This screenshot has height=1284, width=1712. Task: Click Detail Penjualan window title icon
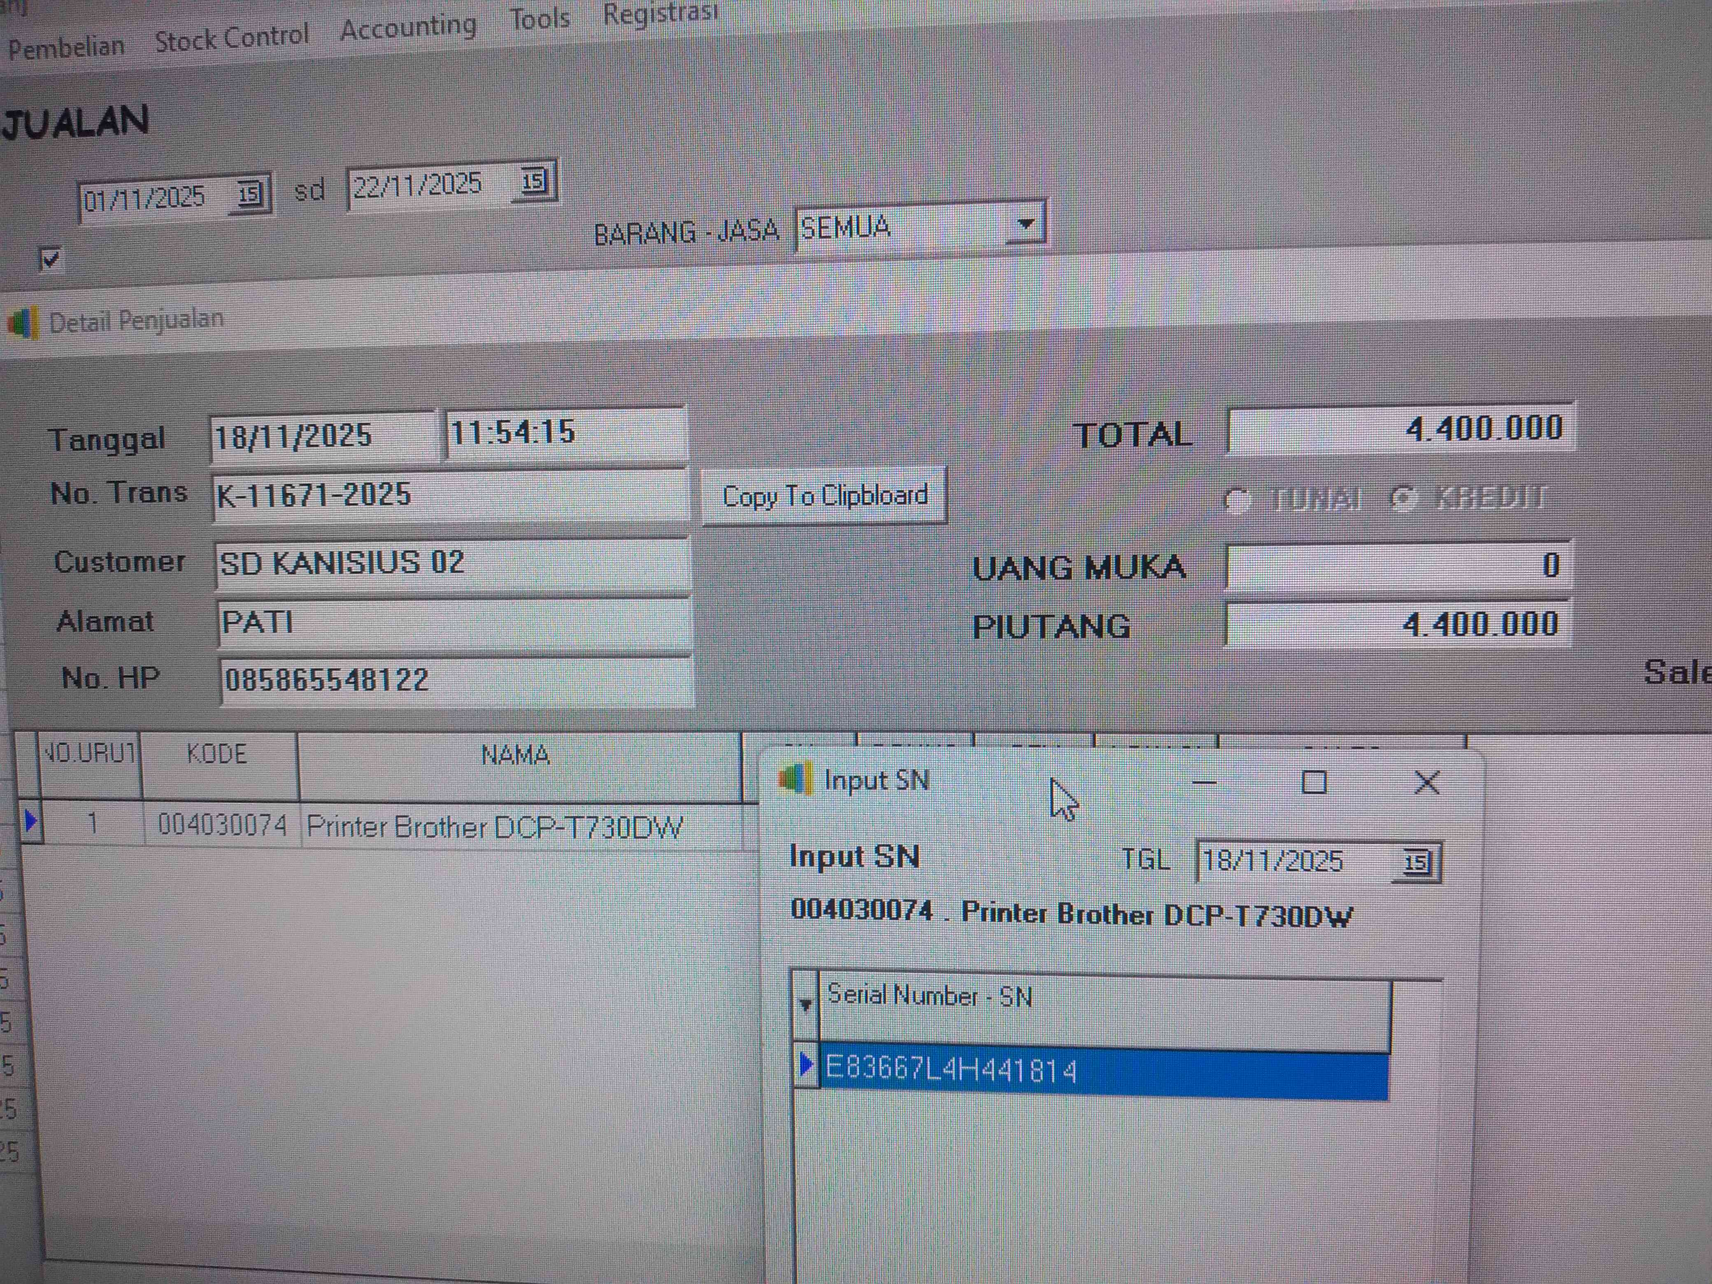[23, 323]
